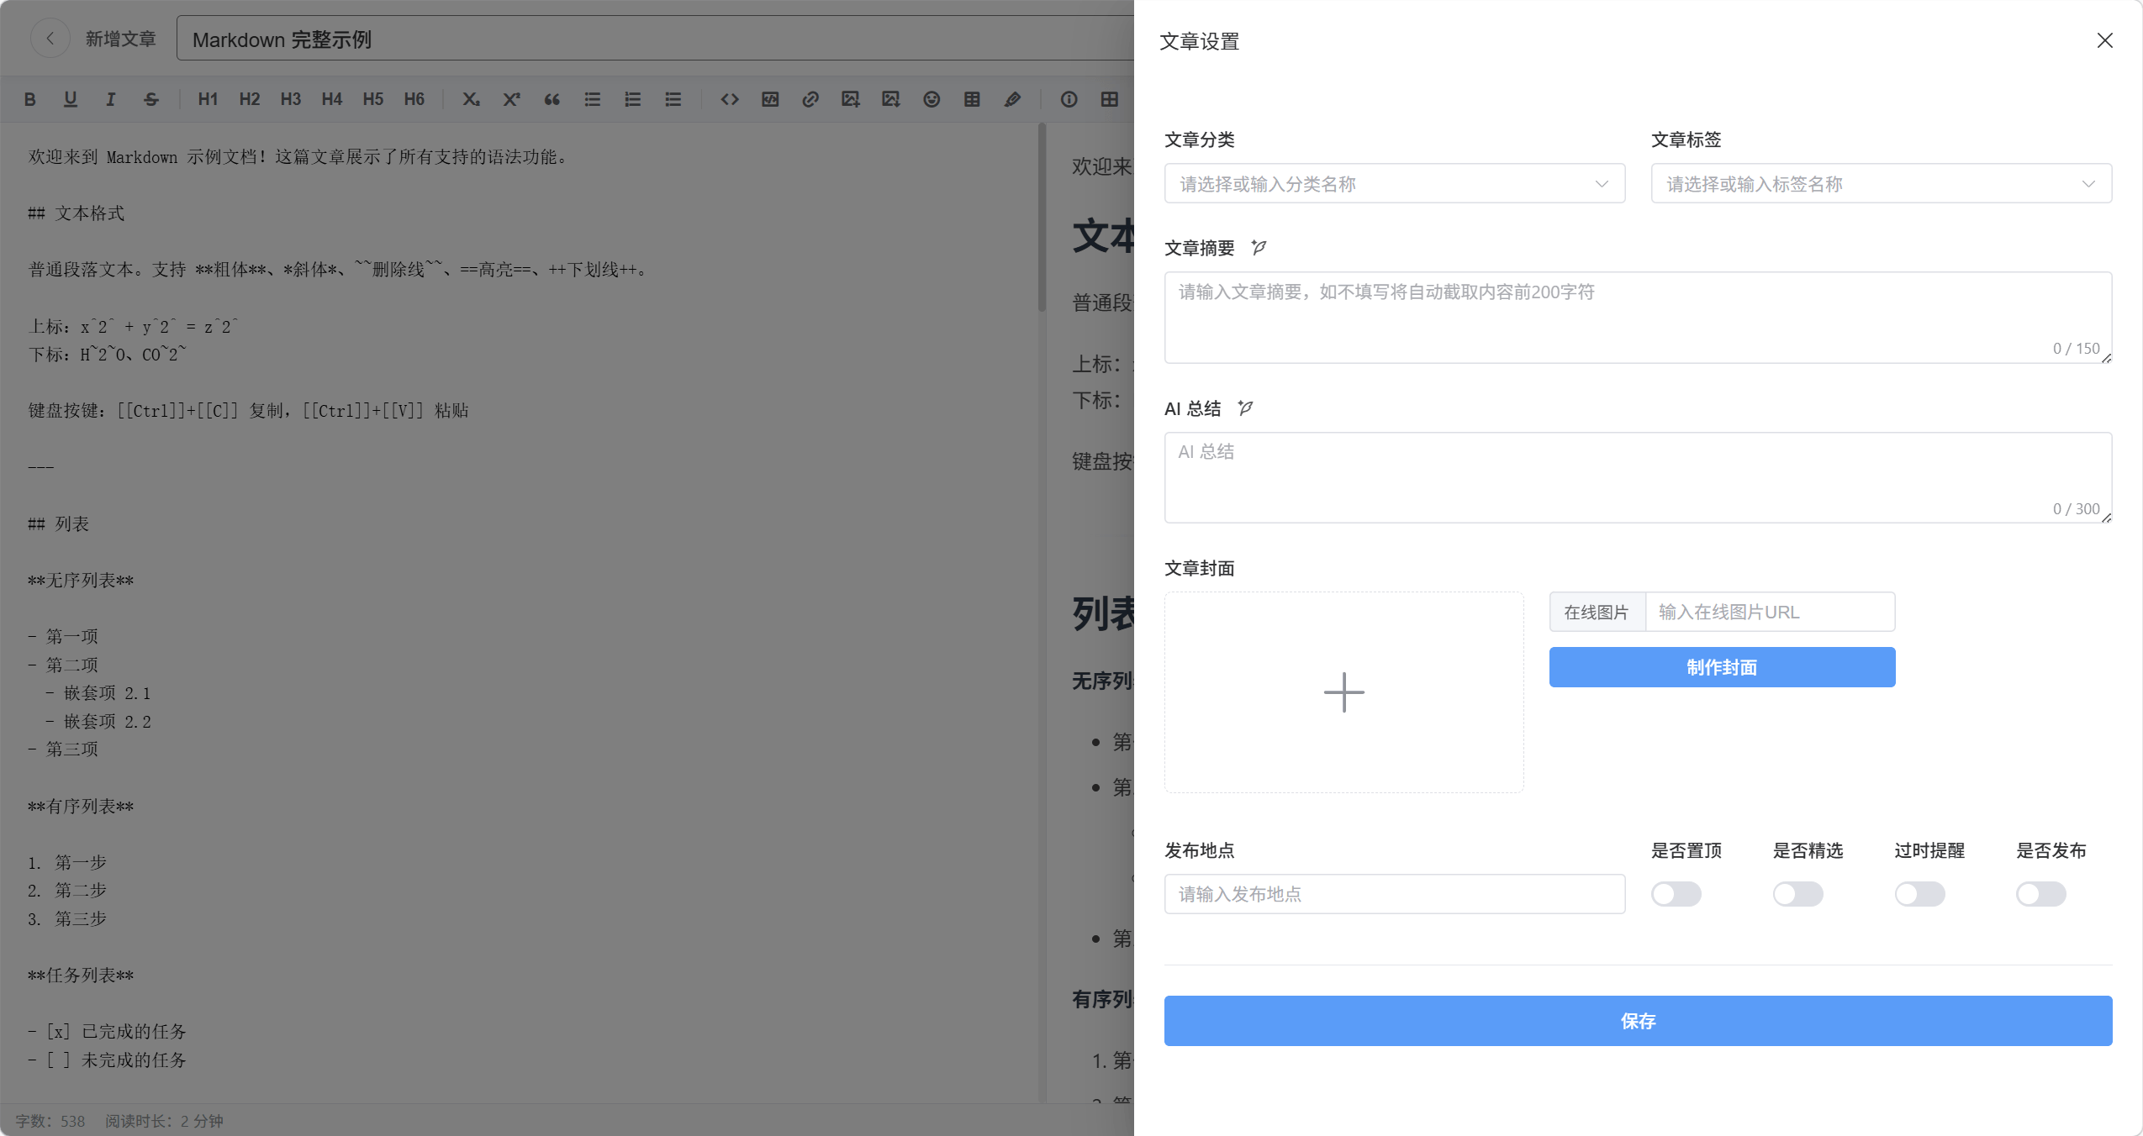The height and width of the screenshot is (1136, 2143).
Task: Click the plus area to upload a cover
Action: [x=1344, y=692]
